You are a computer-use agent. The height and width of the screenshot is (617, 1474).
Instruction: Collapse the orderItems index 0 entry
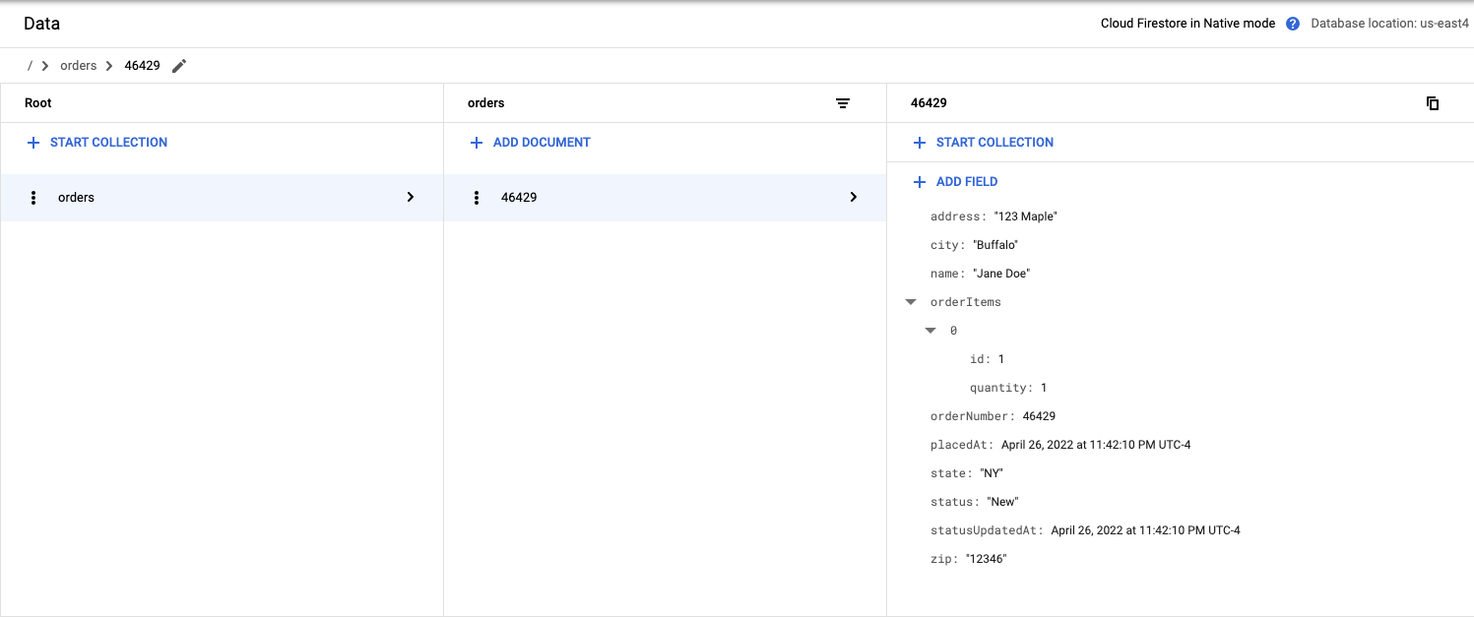930,331
